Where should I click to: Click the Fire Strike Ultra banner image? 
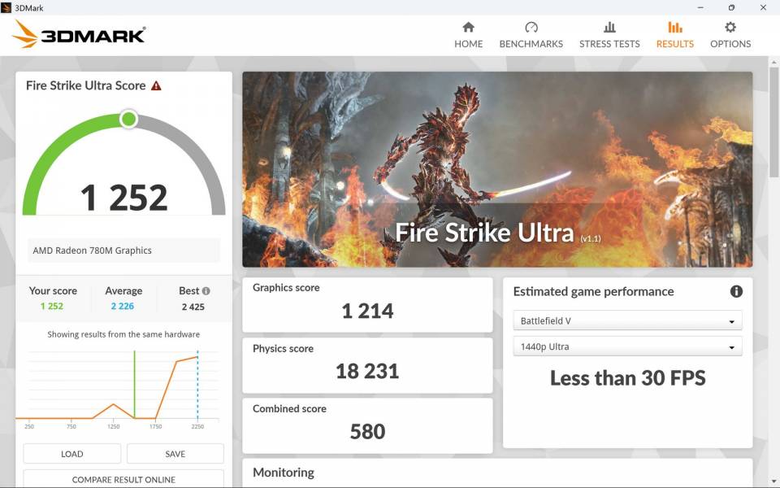click(497, 169)
